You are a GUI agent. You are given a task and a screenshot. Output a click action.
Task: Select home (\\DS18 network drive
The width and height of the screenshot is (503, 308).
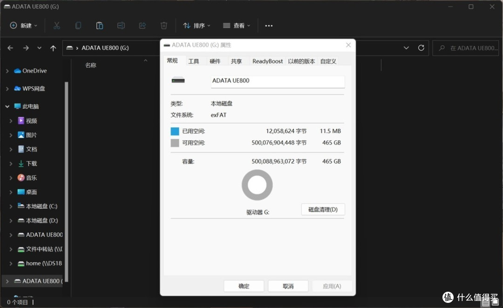click(44, 263)
